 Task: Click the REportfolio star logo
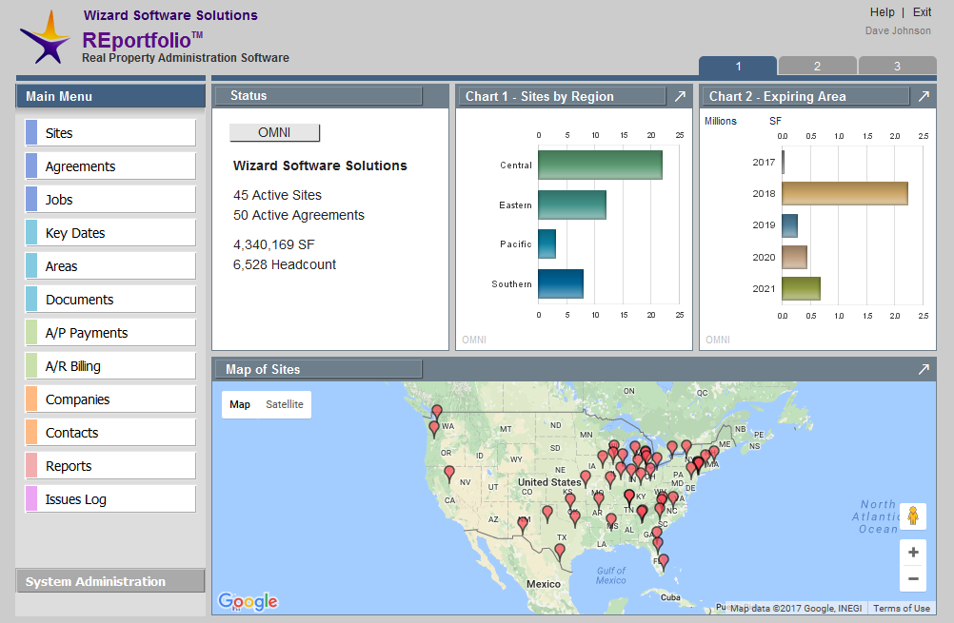[x=45, y=38]
